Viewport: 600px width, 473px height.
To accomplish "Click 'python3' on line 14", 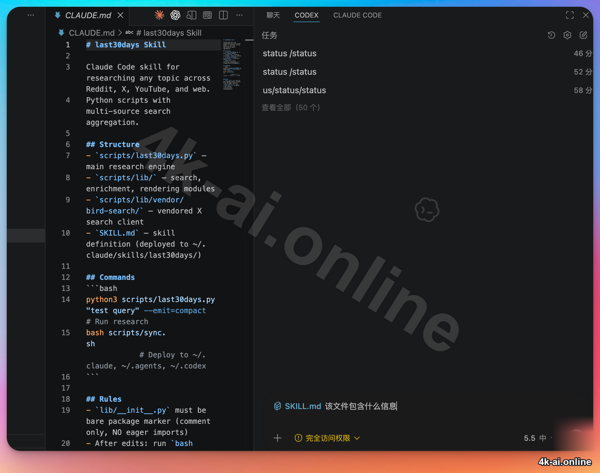I will point(102,300).
